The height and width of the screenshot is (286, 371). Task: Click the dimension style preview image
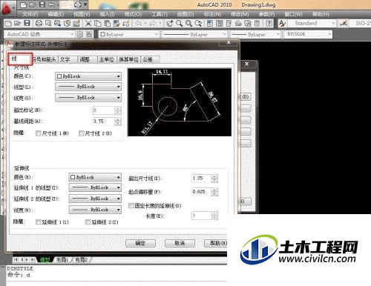click(180, 102)
